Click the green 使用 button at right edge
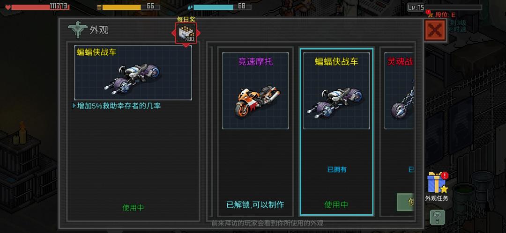 pyautogui.click(x=406, y=202)
